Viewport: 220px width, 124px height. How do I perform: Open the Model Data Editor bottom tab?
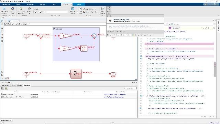point(6,120)
